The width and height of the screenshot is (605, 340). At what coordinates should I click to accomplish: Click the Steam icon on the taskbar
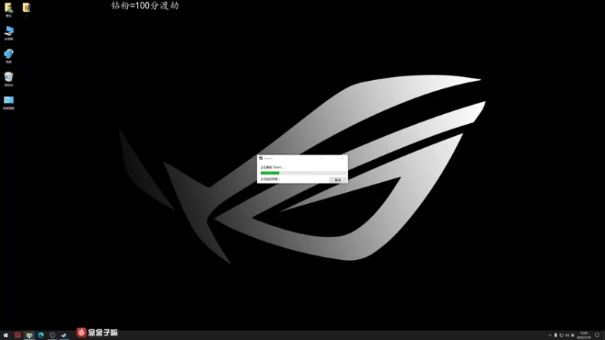(64, 335)
